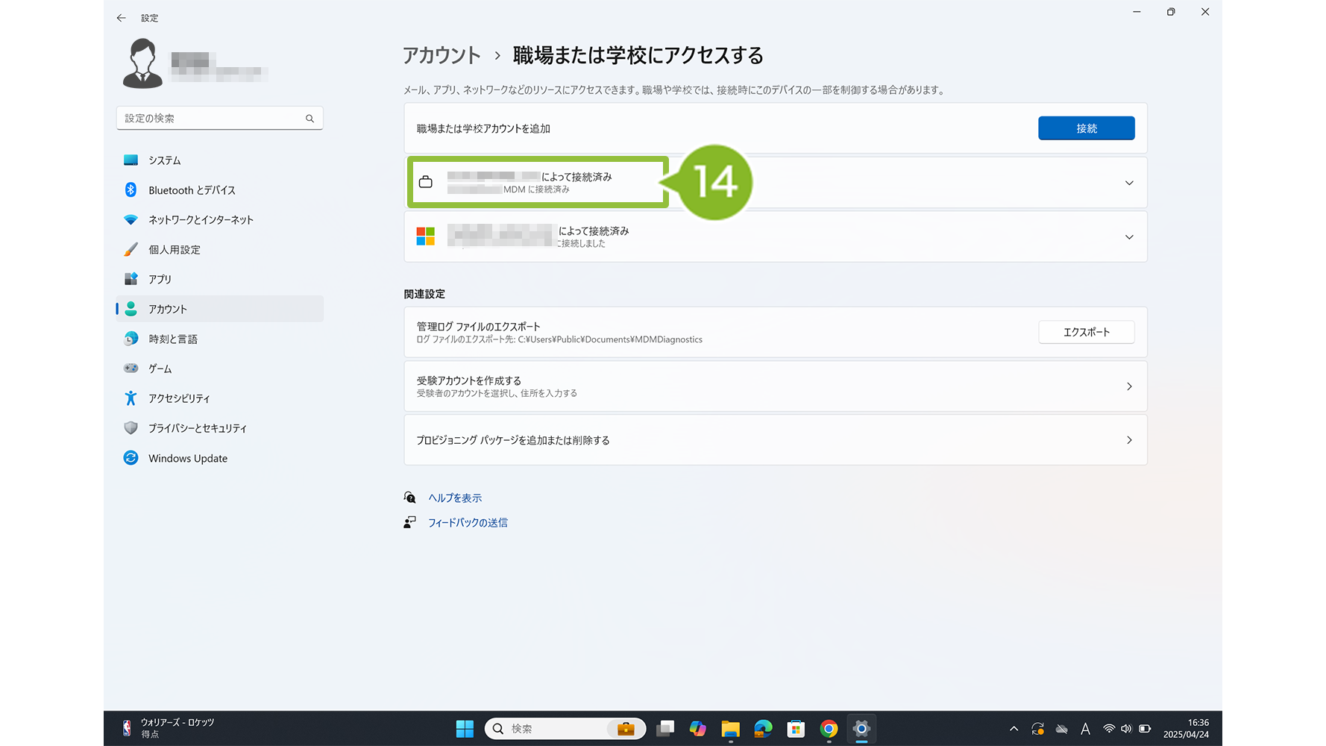Click the user profile avatar picture
The image size is (1326, 746).
coord(142,63)
